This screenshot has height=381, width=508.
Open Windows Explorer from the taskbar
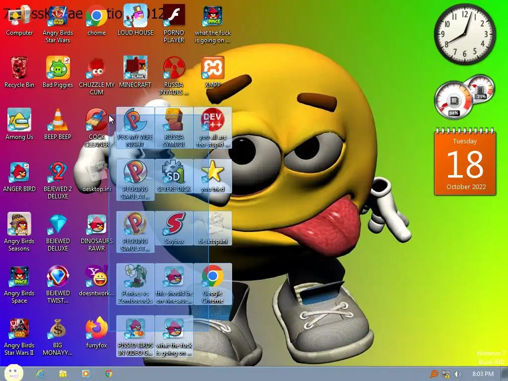click(x=63, y=374)
